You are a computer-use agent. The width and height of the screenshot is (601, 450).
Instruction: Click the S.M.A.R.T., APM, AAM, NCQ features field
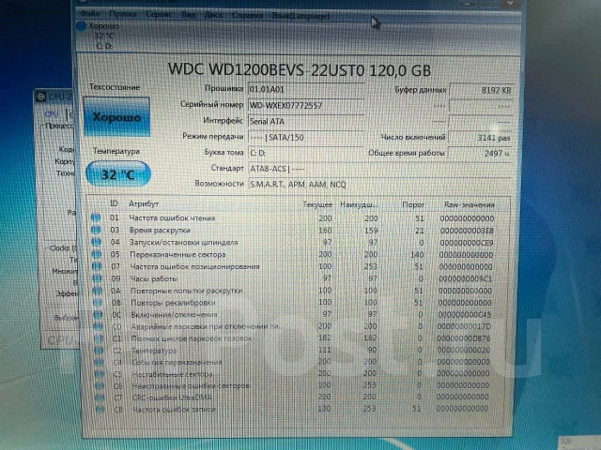click(x=379, y=185)
